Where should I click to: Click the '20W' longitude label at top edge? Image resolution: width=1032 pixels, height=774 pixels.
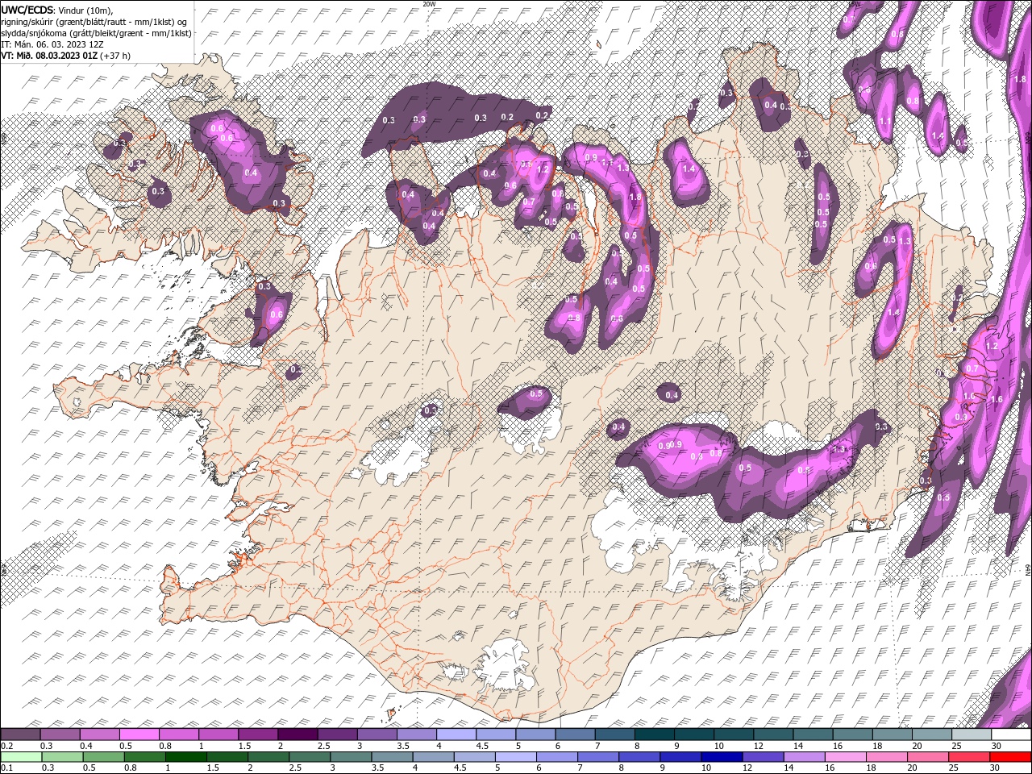click(429, 4)
